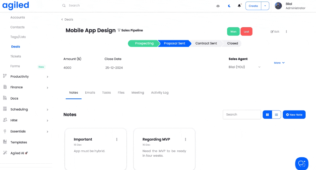Open Deals in sidebar
316x170 pixels.
[x=15, y=47]
